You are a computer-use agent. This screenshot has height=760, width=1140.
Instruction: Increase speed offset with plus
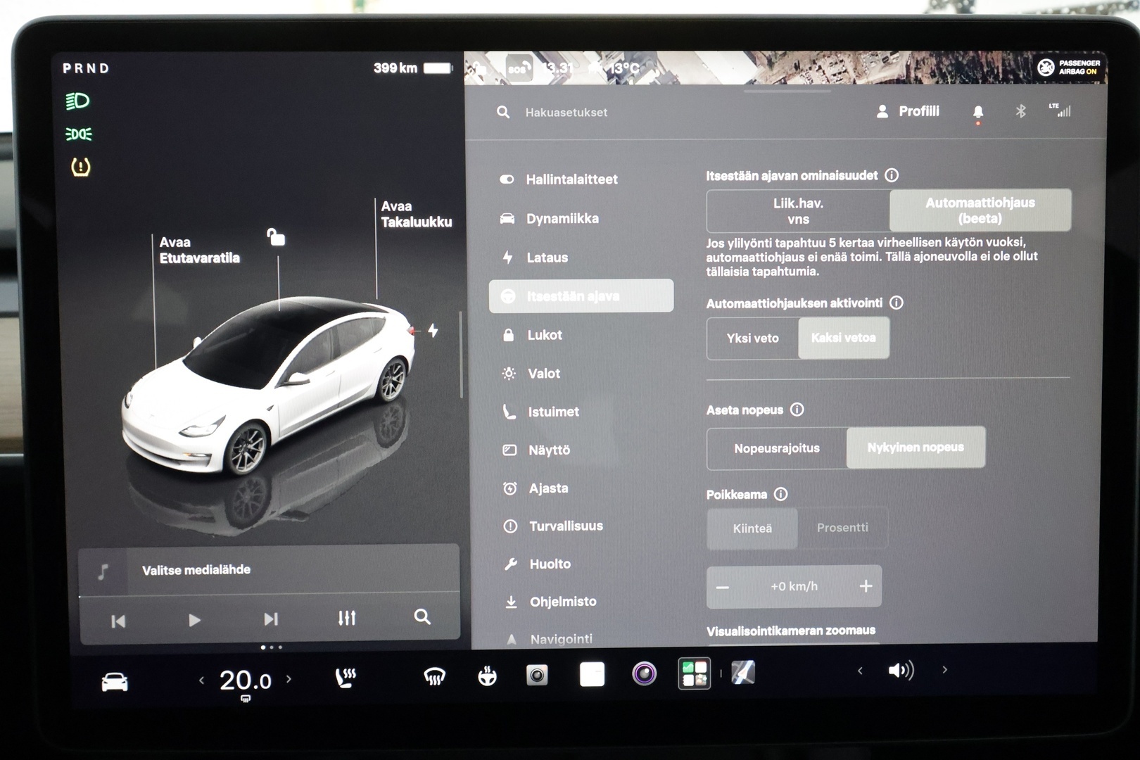(866, 586)
